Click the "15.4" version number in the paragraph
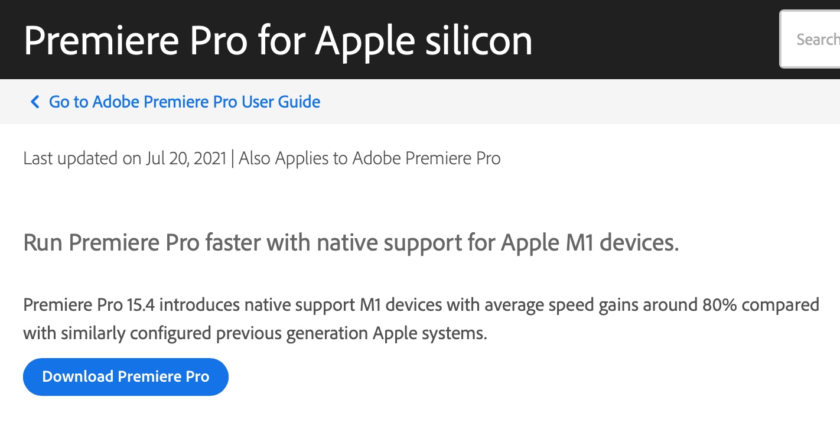Image resolution: width=840 pixels, height=429 pixels. click(x=141, y=305)
